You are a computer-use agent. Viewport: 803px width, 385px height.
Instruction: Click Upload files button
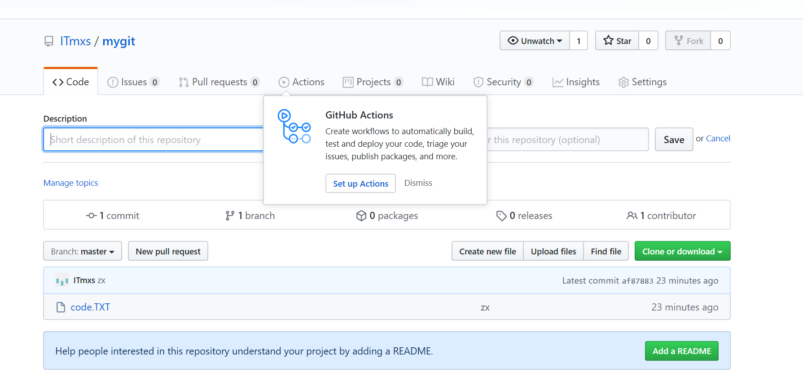pos(553,251)
